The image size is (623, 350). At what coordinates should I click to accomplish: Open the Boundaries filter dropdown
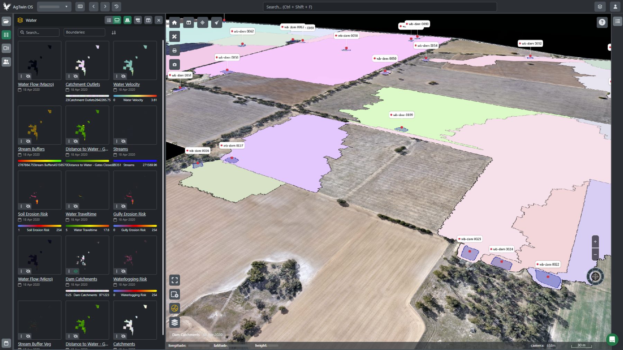[84, 32]
